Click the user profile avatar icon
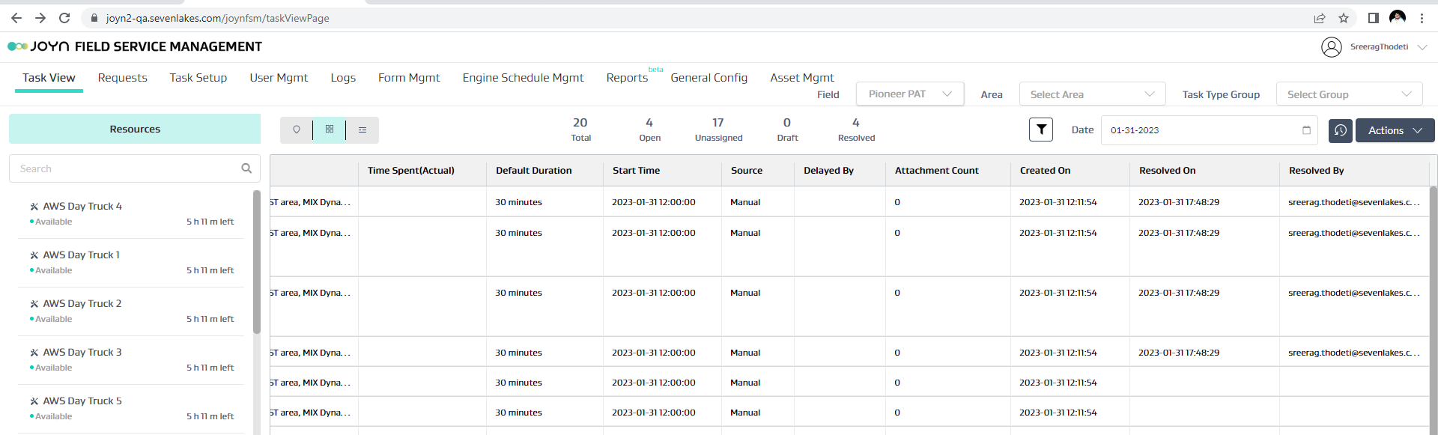Image resolution: width=1438 pixels, height=435 pixels. (1331, 47)
